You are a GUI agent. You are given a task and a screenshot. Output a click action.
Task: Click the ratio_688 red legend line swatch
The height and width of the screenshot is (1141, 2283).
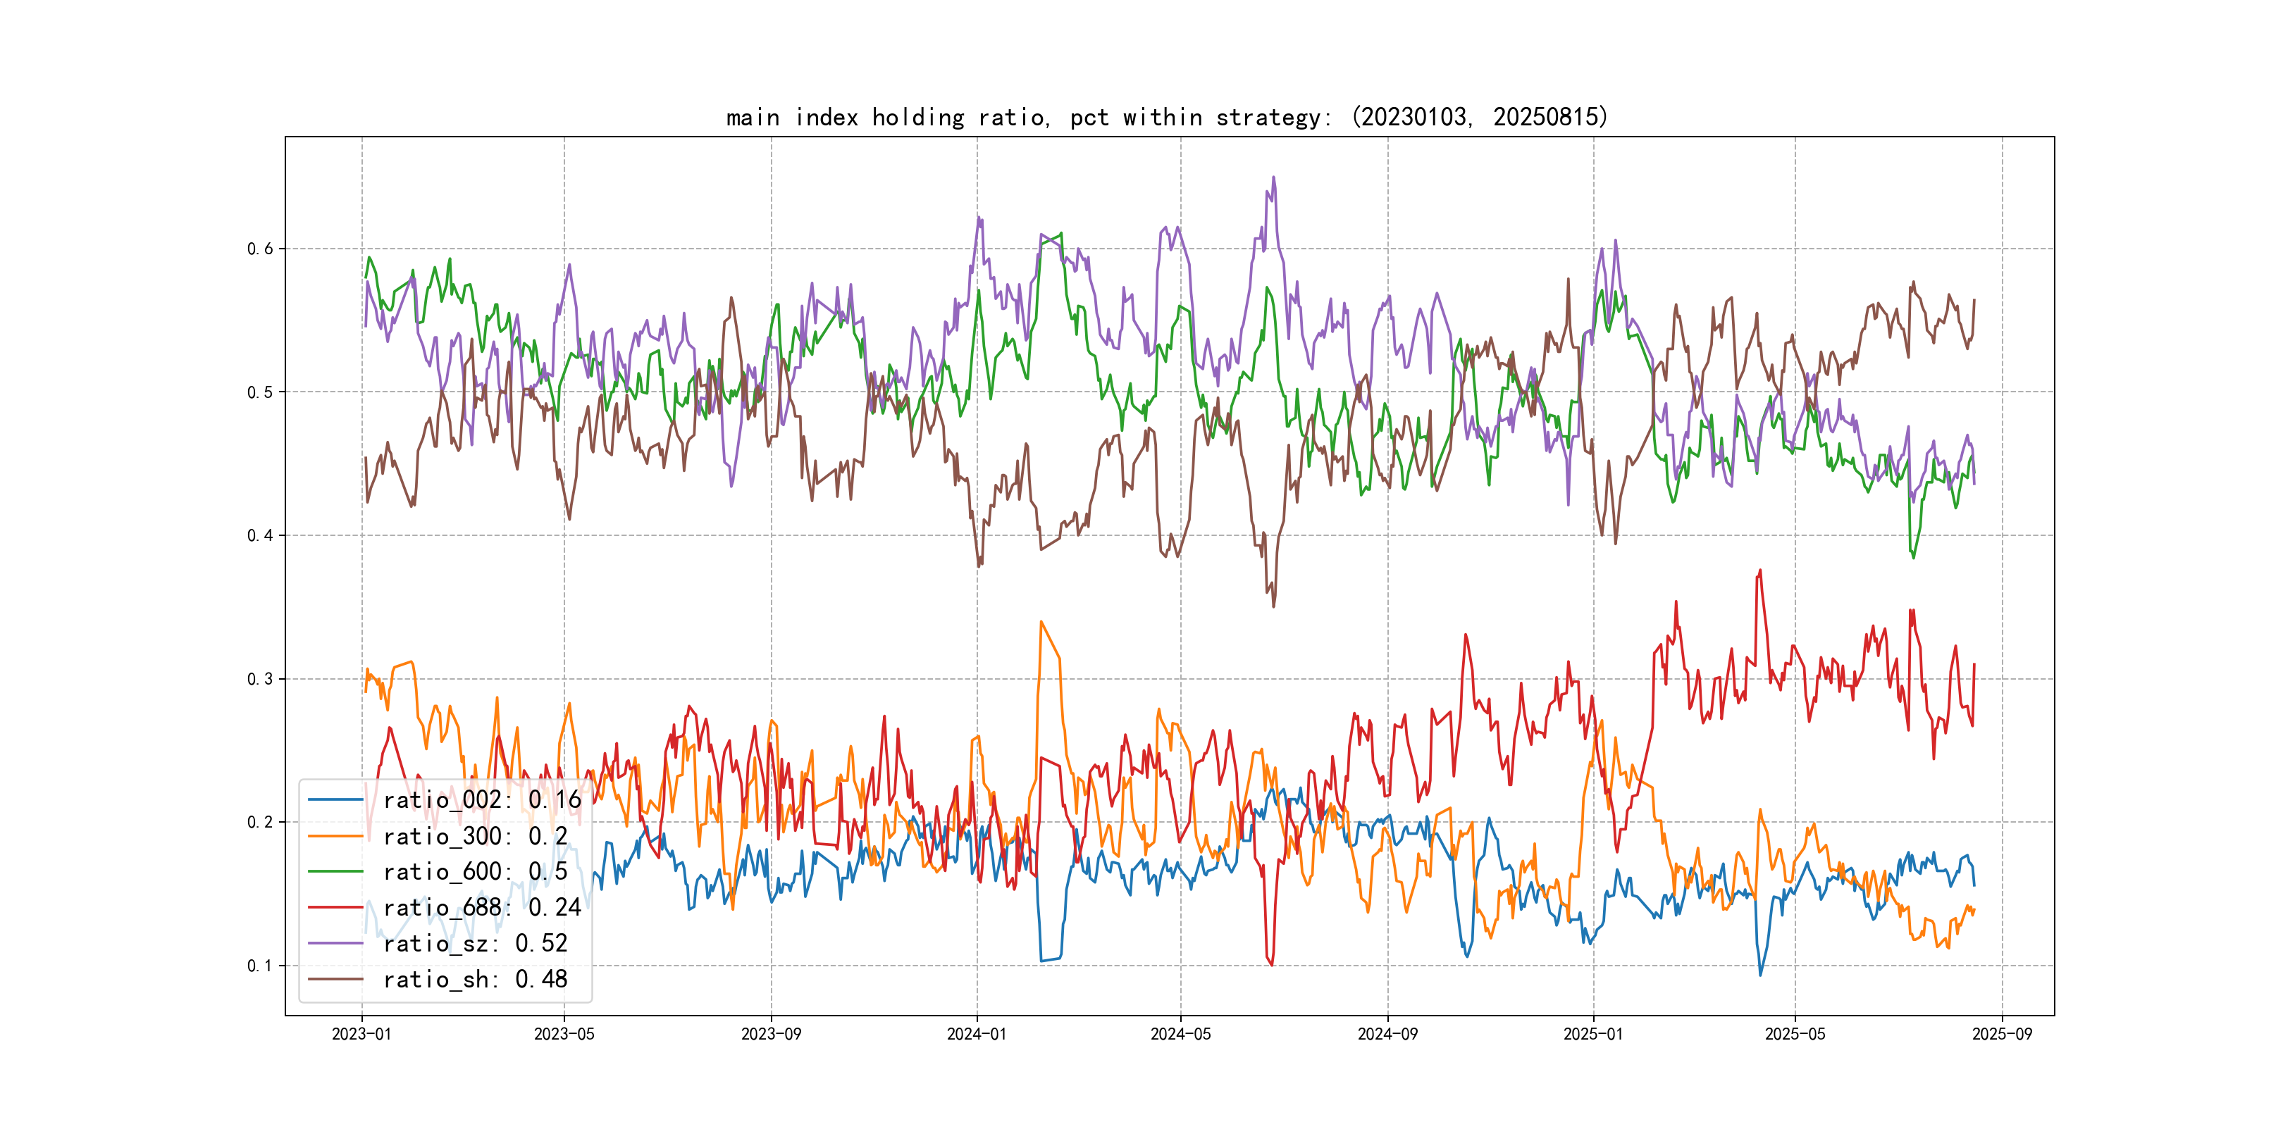[x=336, y=908]
